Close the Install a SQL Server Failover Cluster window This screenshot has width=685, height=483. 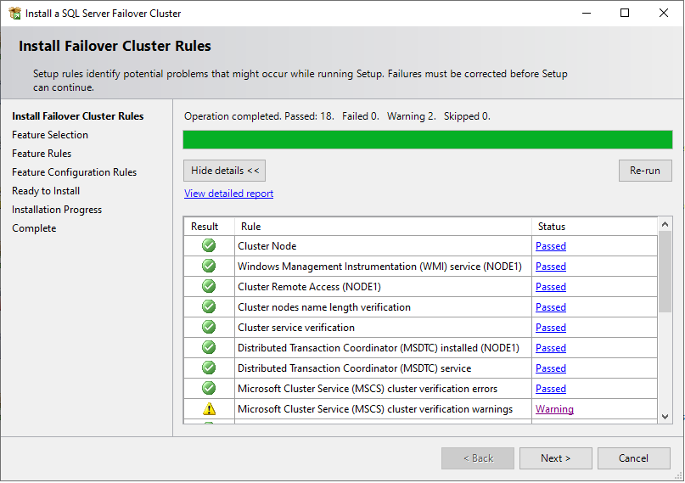click(x=664, y=13)
